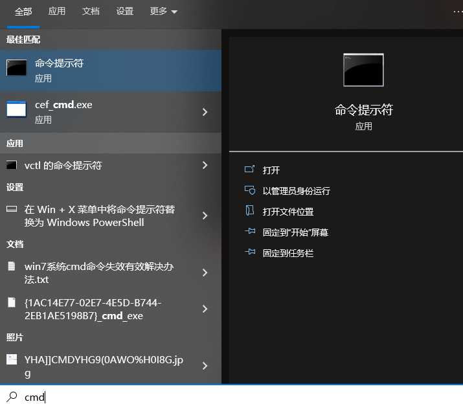Select the cef_cmd.exe result

pos(111,112)
